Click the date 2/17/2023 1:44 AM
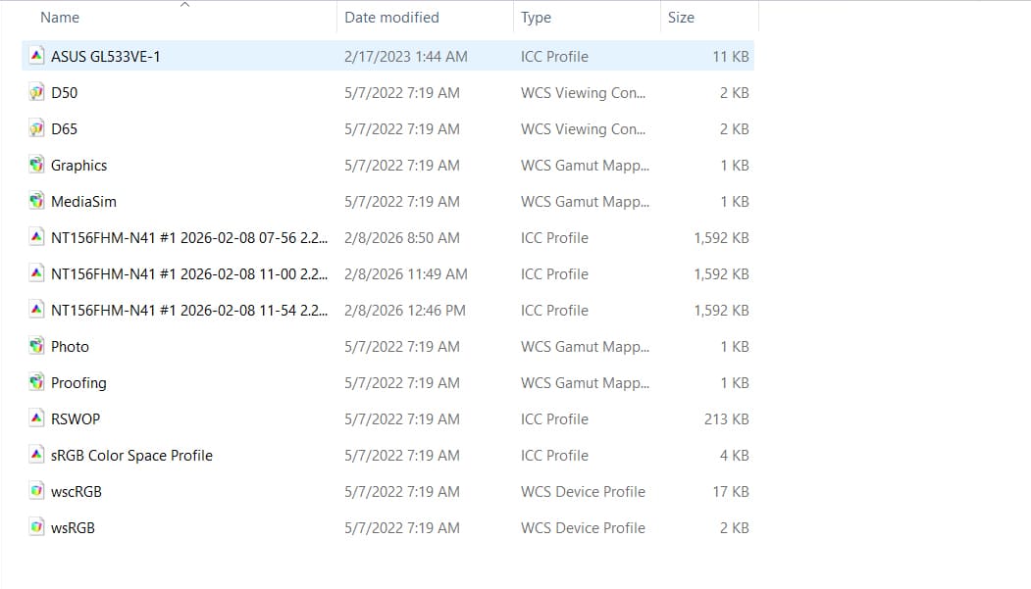The image size is (1031, 589). pos(406,57)
